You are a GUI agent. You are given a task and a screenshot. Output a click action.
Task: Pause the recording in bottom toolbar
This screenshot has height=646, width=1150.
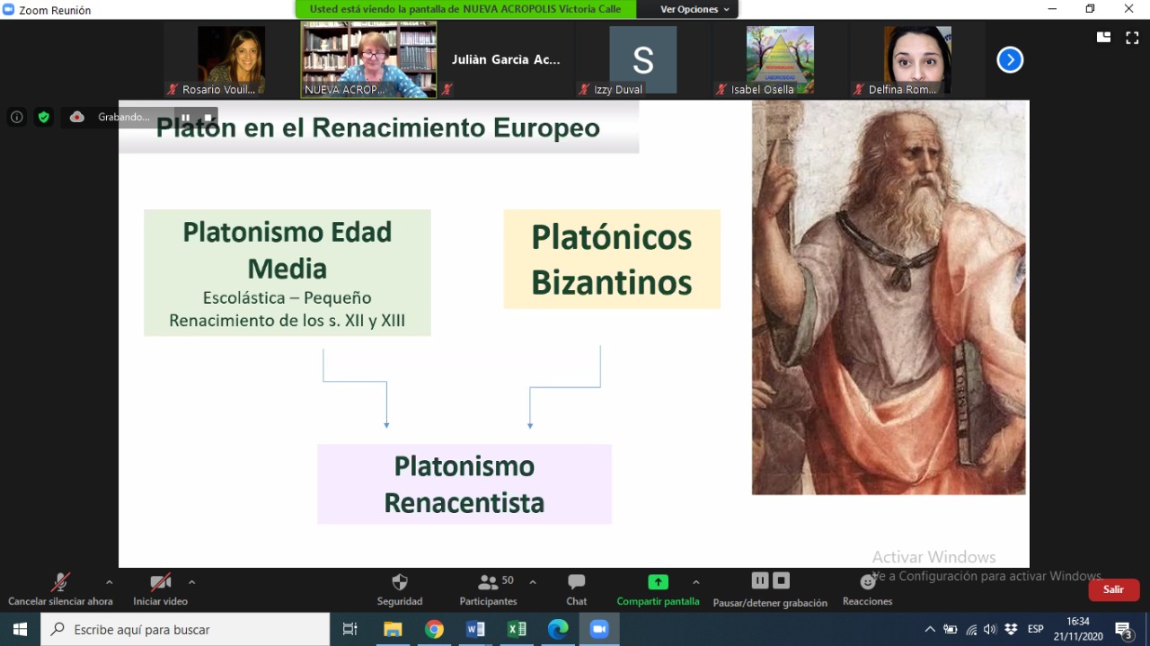[x=759, y=580]
